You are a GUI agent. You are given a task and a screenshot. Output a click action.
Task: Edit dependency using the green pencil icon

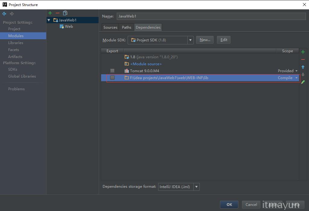tap(303, 82)
